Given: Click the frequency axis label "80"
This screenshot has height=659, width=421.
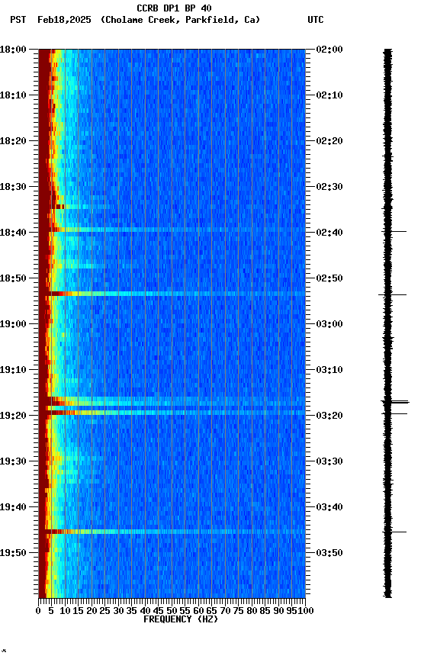Looking at the screenshot, I should point(252,611).
